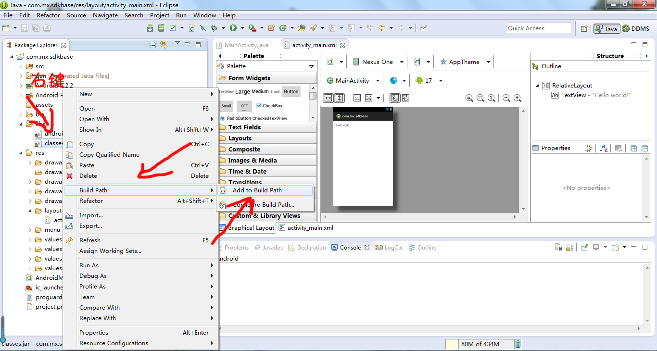Collapse RelativeLayout node in Outline
The image size is (657, 351).
tap(537, 86)
